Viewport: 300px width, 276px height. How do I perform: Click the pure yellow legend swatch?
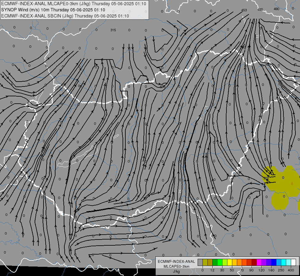pyautogui.click(x=230, y=262)
